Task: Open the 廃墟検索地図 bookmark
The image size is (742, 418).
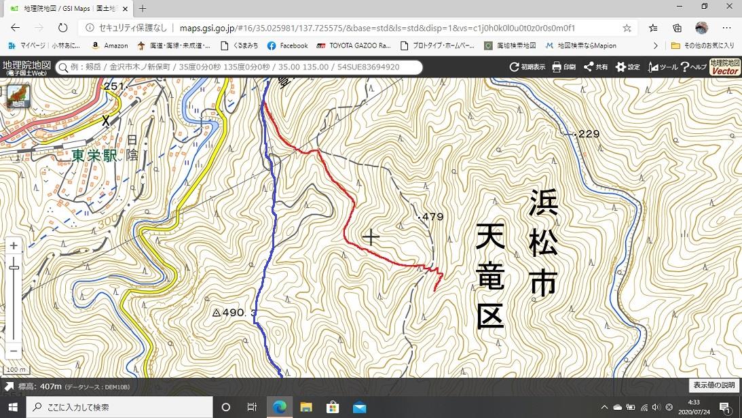Action: coord(510,46)
